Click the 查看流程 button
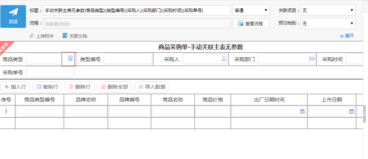Viewport: 368px width, 159px height. (x=251, y=23)
